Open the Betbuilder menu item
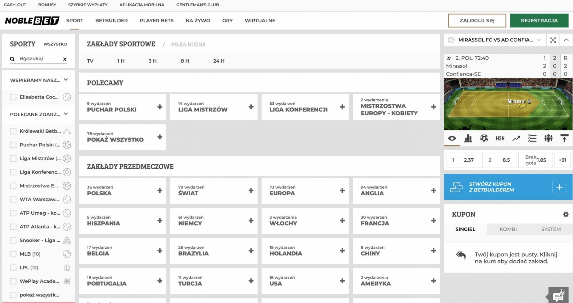This screenshot has height=303, width=573. 112,21
